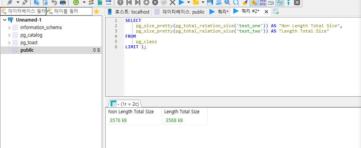Screen dimensions: 361x148
Task: Click the export database as SQL icon
Action: (109, 3)
